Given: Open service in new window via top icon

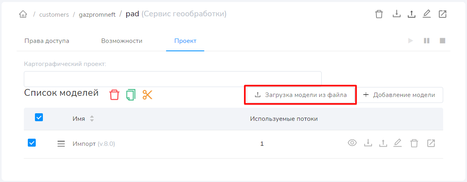Looking at the screenshot, I should coord(442,14).
